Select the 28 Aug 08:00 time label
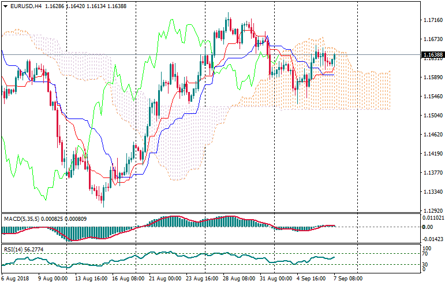 [239, 279]
